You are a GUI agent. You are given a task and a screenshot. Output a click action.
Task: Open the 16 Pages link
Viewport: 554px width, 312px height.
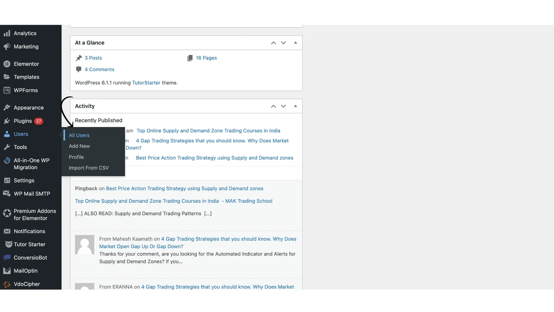206,58
